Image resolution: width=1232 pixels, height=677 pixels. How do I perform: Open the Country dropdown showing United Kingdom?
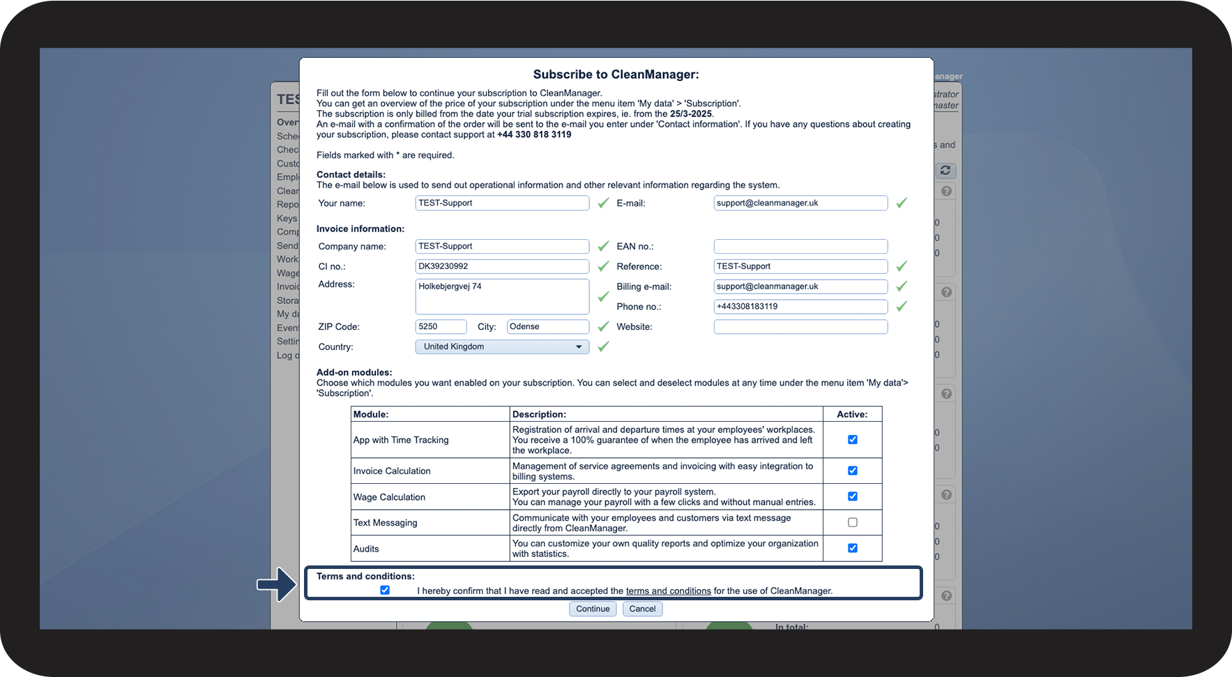pos(502,347)
